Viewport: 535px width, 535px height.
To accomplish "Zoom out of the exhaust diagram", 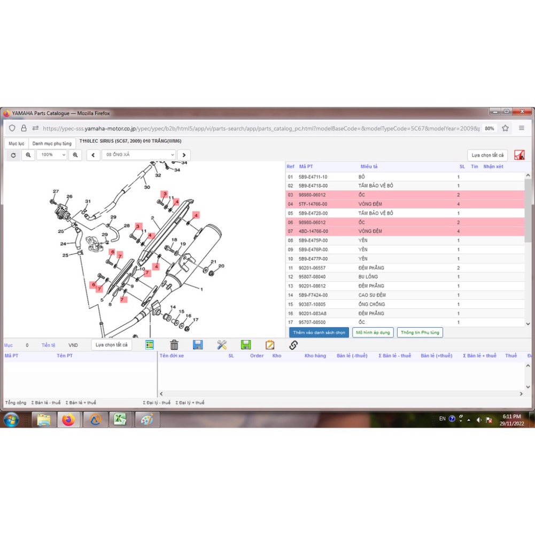I will coord(28,155).
